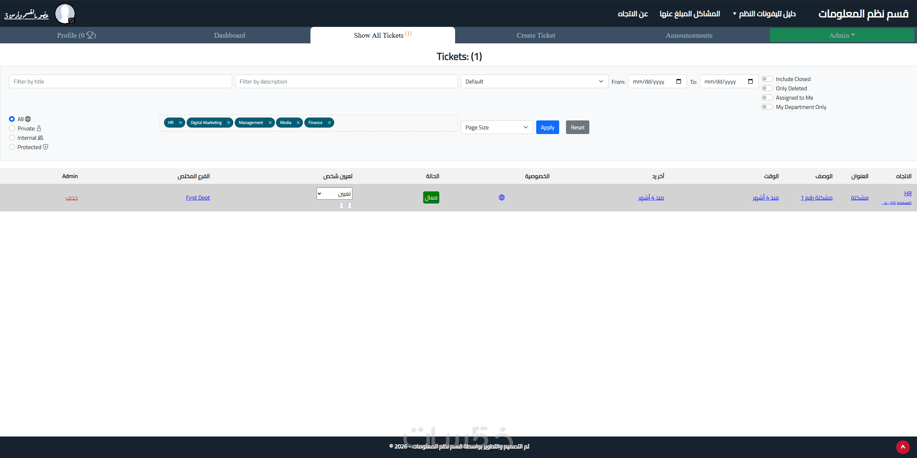Screen dimensions: 917x458
Task: Select the Private radio option
Action: tap(12, 128)
